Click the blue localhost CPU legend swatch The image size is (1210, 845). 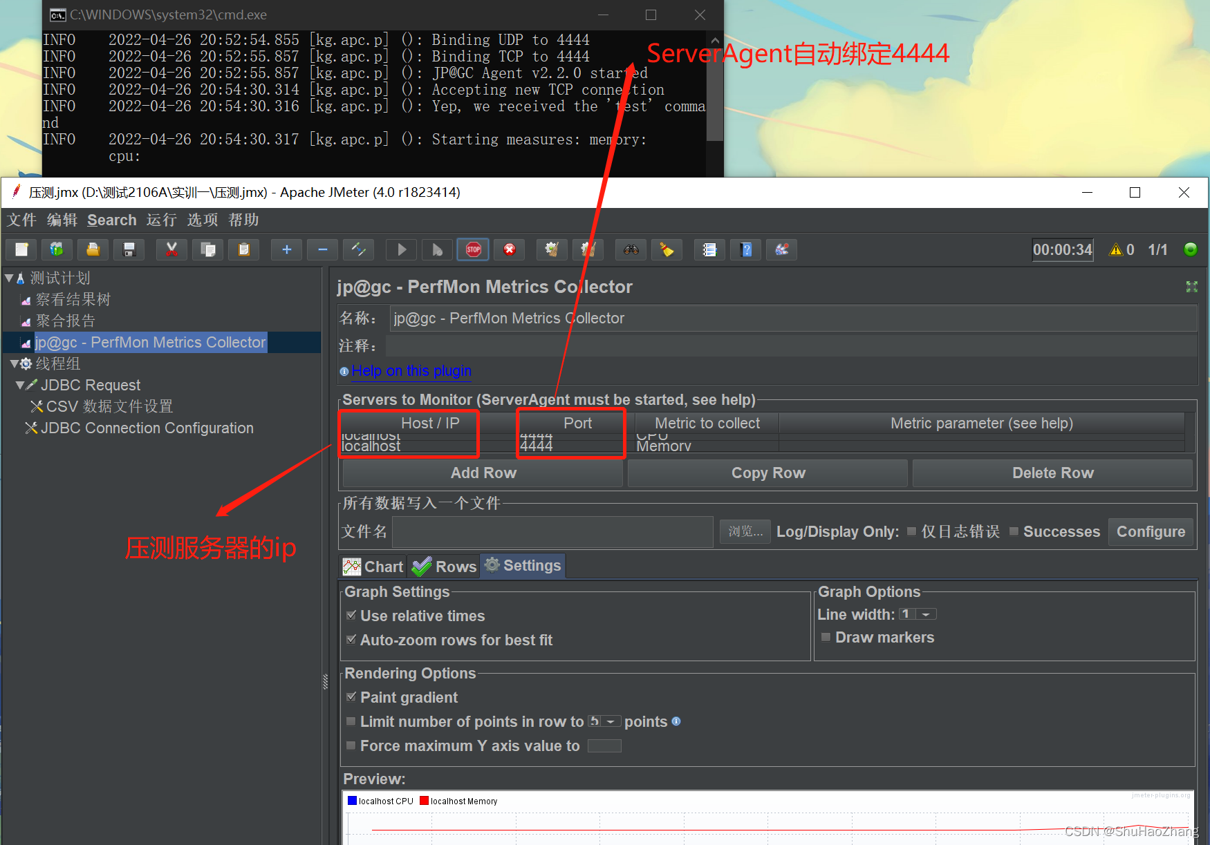[352, 801]
